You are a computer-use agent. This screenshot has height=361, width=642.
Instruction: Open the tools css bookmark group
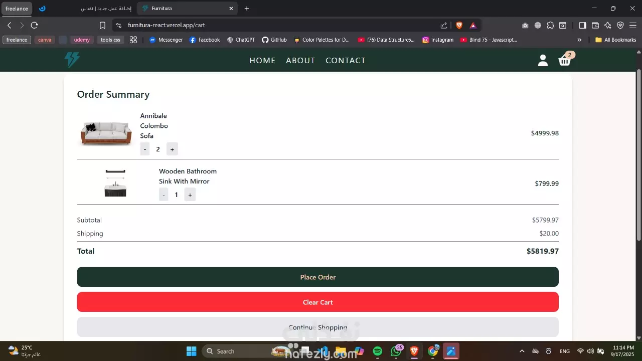click(x=110, y=40)
